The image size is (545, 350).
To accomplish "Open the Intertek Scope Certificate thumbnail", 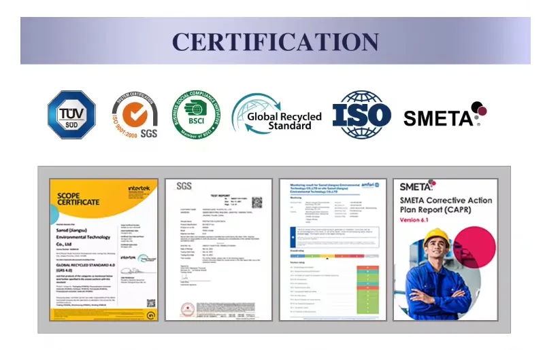I will [x=103, y=249].
